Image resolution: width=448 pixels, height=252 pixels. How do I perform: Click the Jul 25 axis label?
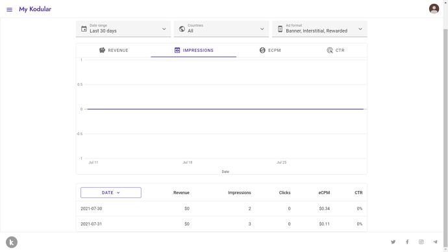tap(281, 162)
